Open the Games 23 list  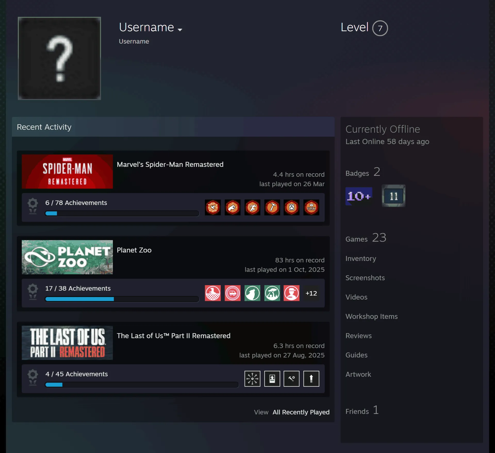tap(366, 238)
